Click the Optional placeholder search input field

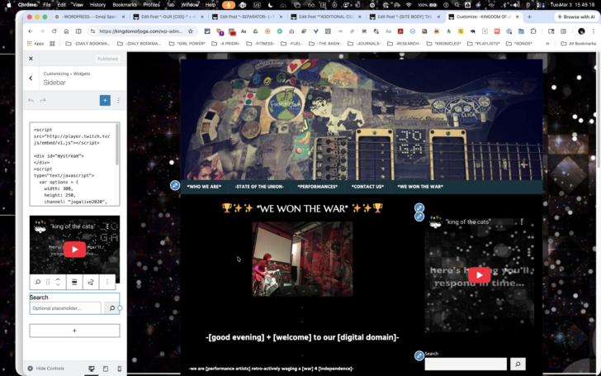(65, 308)
